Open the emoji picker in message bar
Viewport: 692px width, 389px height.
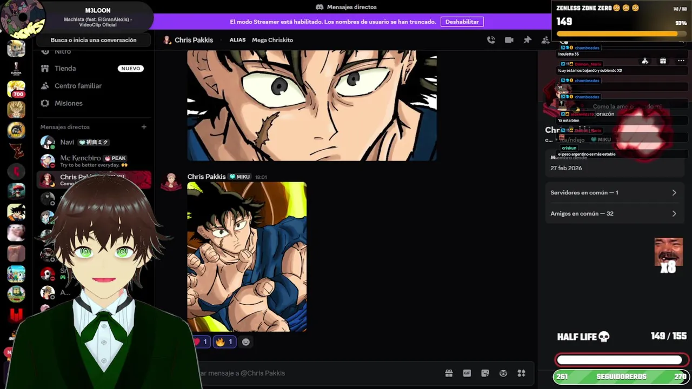[503, 373]
